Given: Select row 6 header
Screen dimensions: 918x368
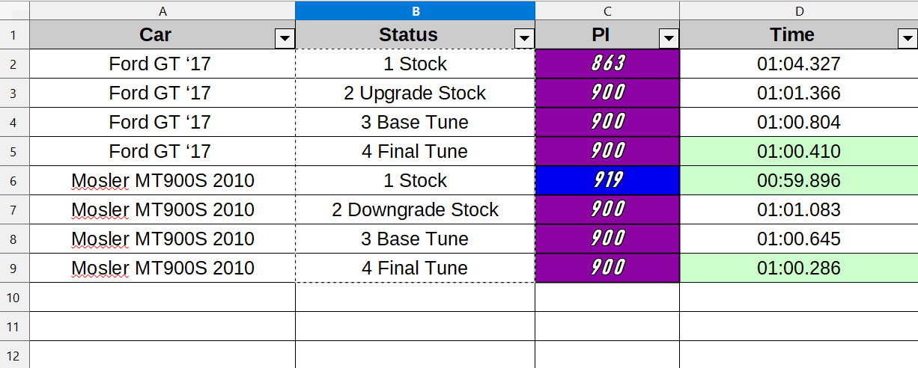Looking at the screenshot, I should [14, 180].
